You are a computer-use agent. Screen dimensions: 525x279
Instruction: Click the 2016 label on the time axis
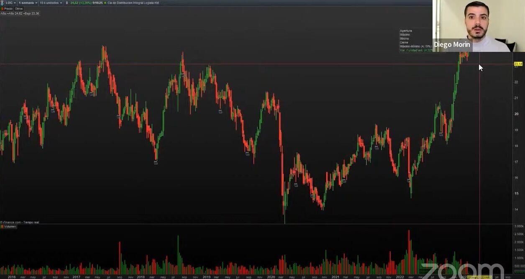pos(12,277)
